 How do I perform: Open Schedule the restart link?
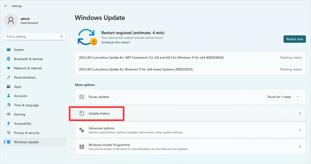(116, 42)
